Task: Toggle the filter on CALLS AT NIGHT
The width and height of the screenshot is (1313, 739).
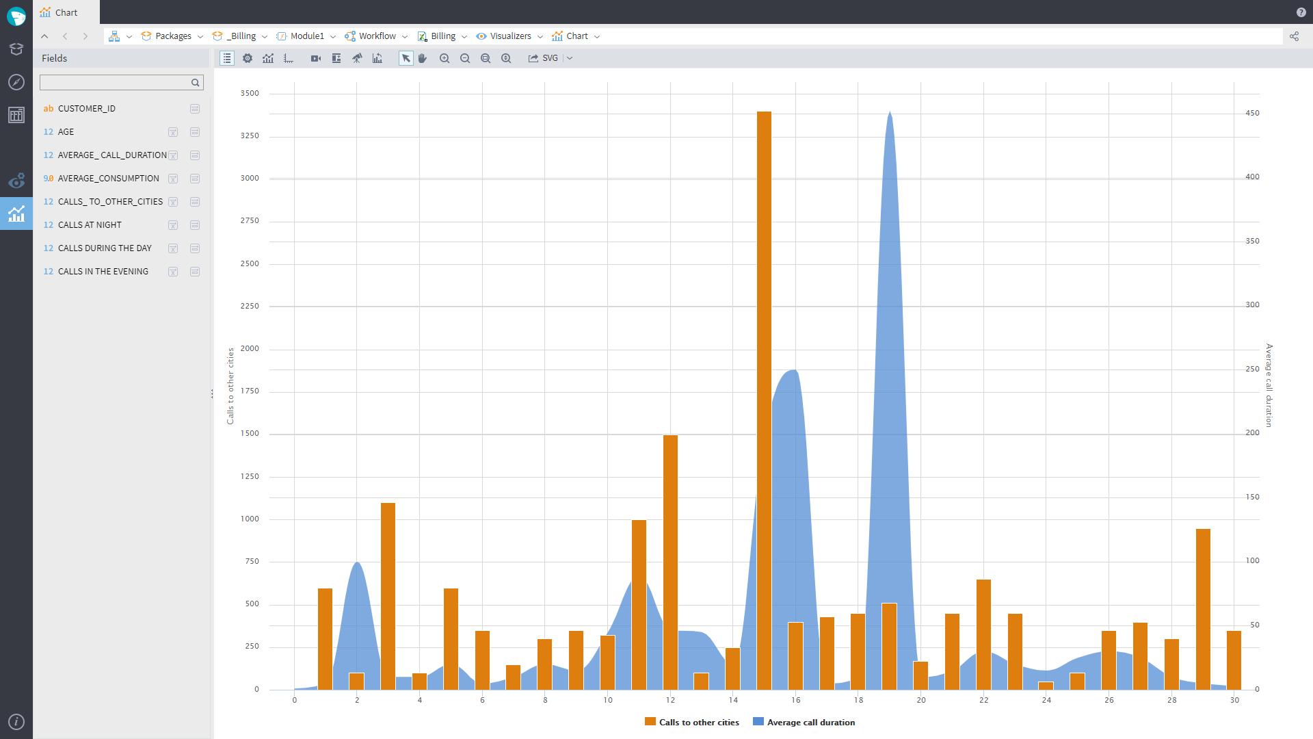Action: coord(174,224)
